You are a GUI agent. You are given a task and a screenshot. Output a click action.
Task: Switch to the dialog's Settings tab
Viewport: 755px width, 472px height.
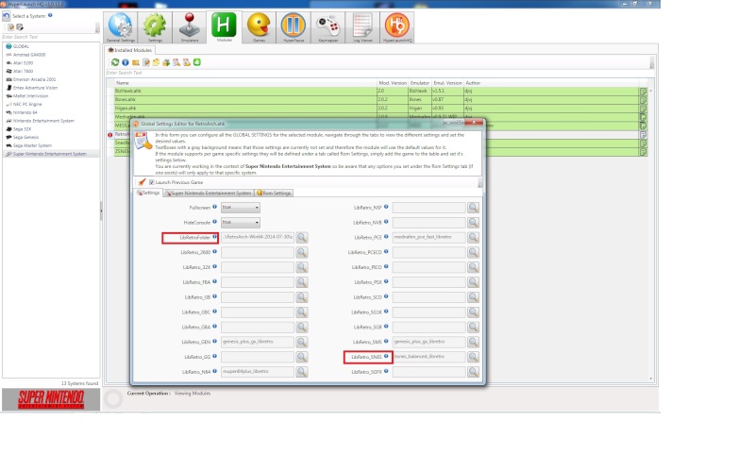pos(148,193)
